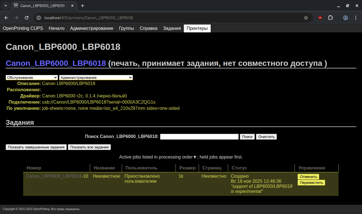Click the Размер column header
Image resolution: width=362 pixels, height=214 pixels.
tap(188, 168)
